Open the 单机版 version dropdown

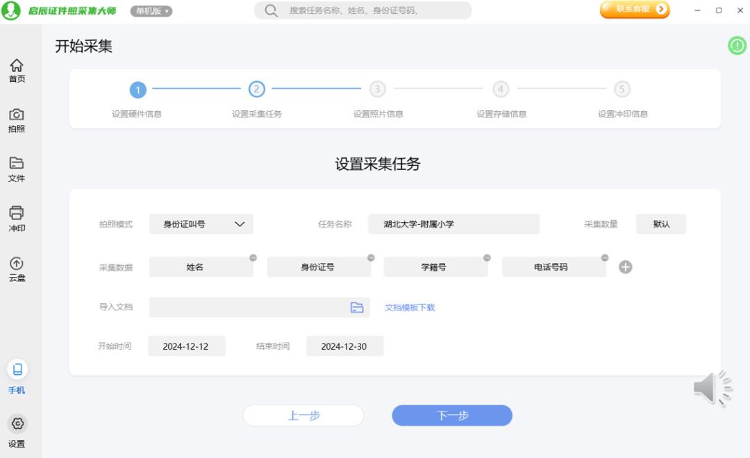tap(151, 11)
